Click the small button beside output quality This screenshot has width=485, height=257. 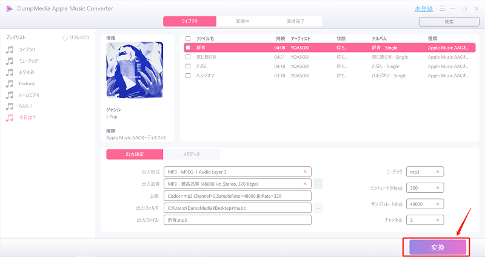318,184
